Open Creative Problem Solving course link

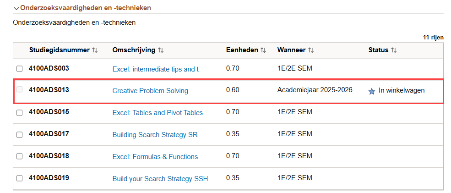pos(150,91)
